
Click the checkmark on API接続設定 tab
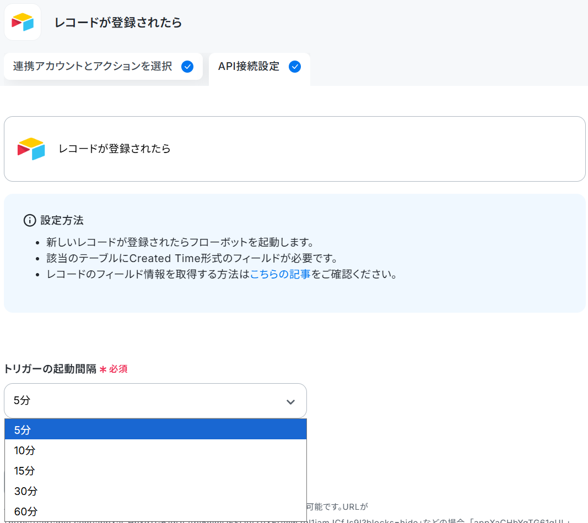coord(295,67)
